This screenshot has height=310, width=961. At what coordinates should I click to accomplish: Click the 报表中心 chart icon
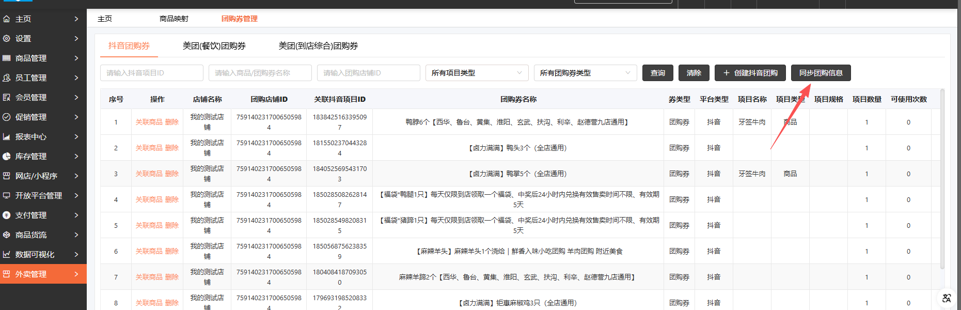click(x=7, y=137)
